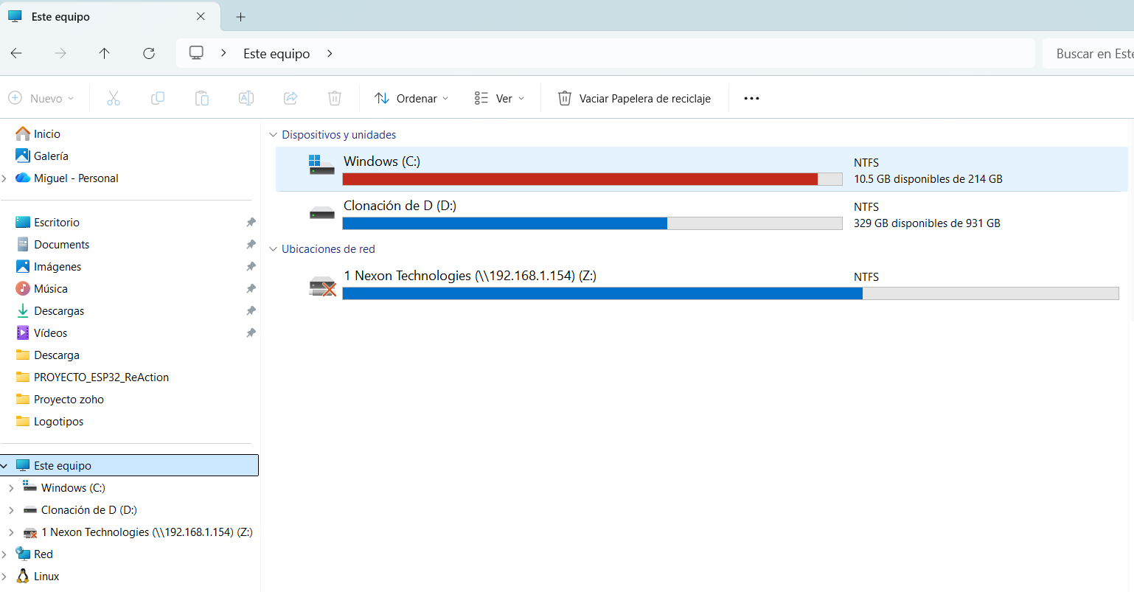This screenshot has width=1134, height=592.
Task: Open a new tab with plus button
Action: point(240,16)
